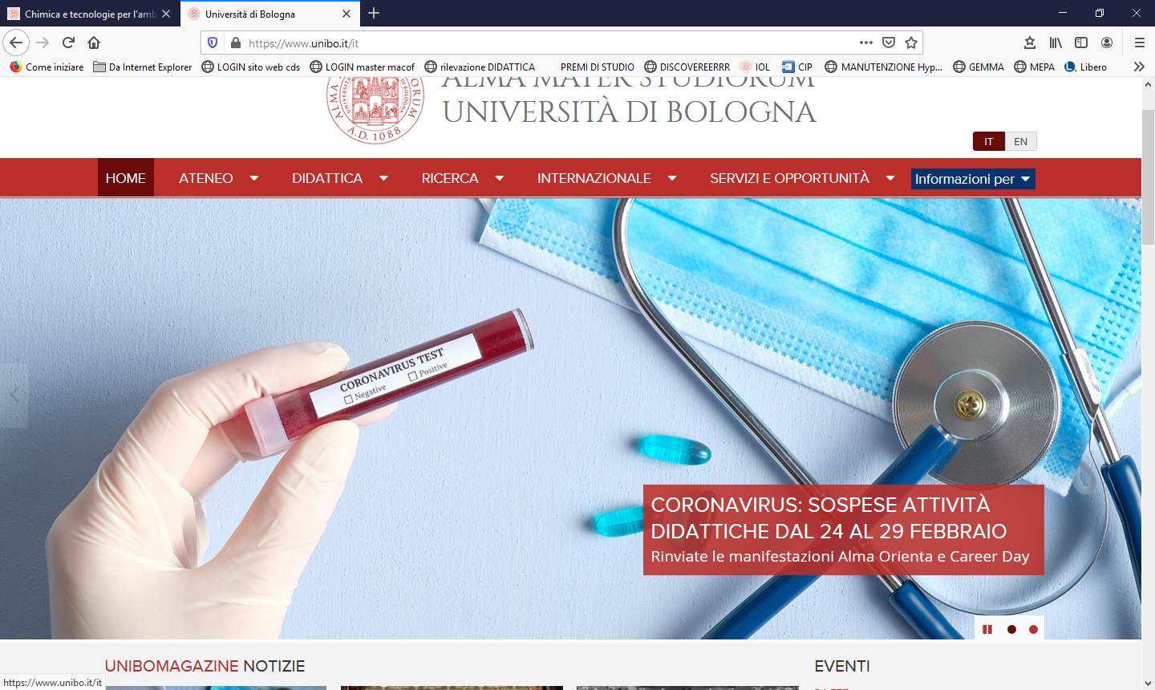The image size is (1155, 690).
Task: Open page actions three-dots menu
Action: 866,43
